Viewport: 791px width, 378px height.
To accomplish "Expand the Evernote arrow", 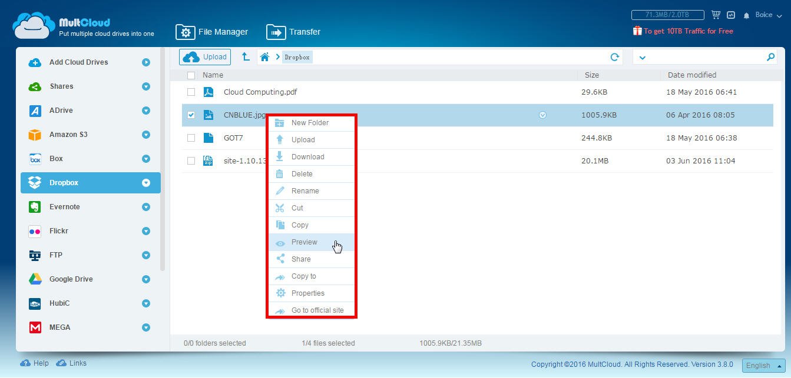I will tap(146, 207).
